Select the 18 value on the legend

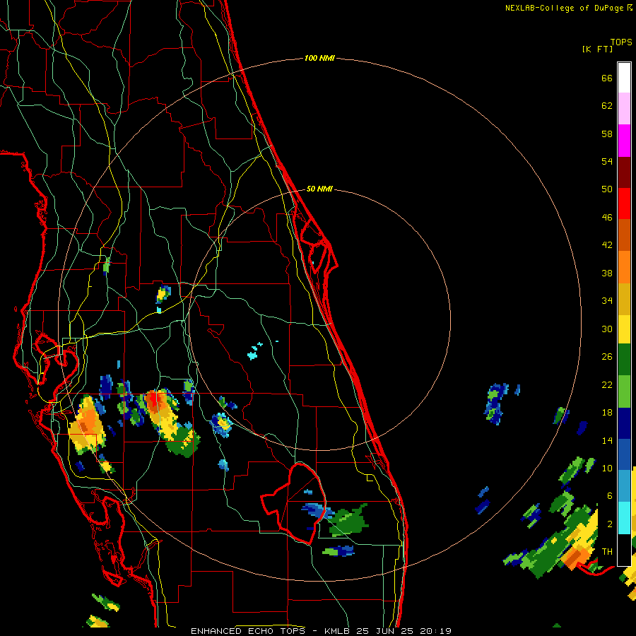(607, 413)
